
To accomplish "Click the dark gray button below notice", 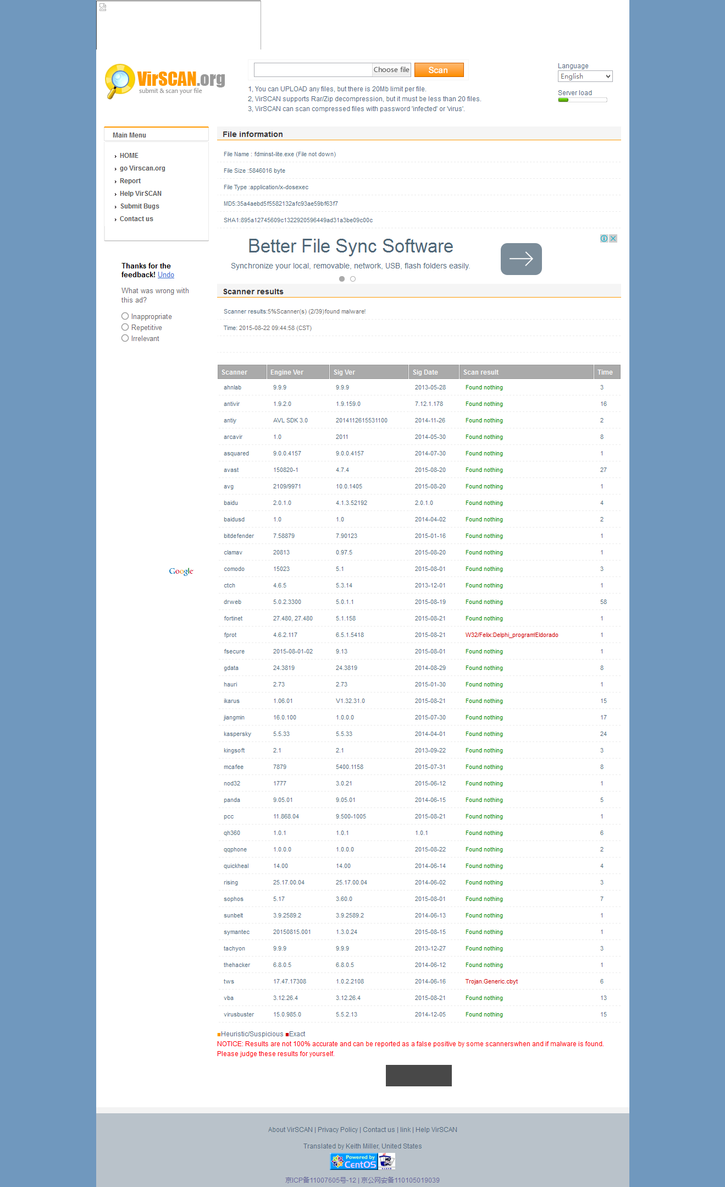I will point(419,1075).
